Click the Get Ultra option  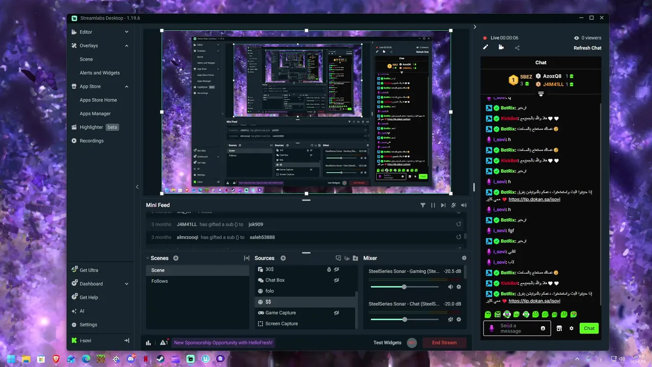coord(85,270)
